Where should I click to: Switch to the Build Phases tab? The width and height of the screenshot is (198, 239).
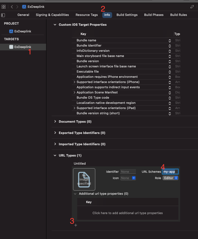pos(154,15)
